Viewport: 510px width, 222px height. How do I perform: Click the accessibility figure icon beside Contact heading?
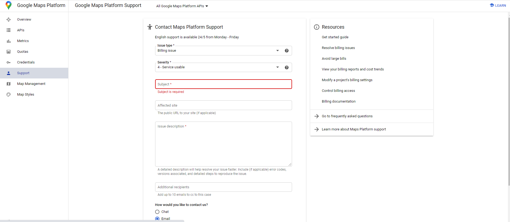(150, 27)
